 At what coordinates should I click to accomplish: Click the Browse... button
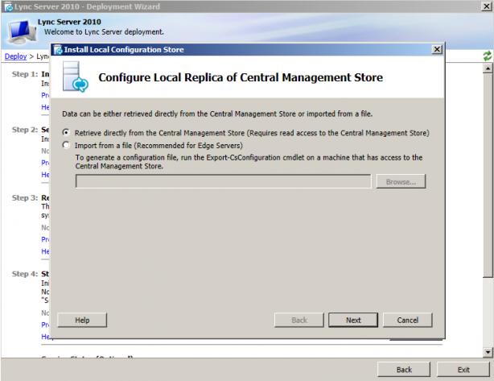click(401, 181)
